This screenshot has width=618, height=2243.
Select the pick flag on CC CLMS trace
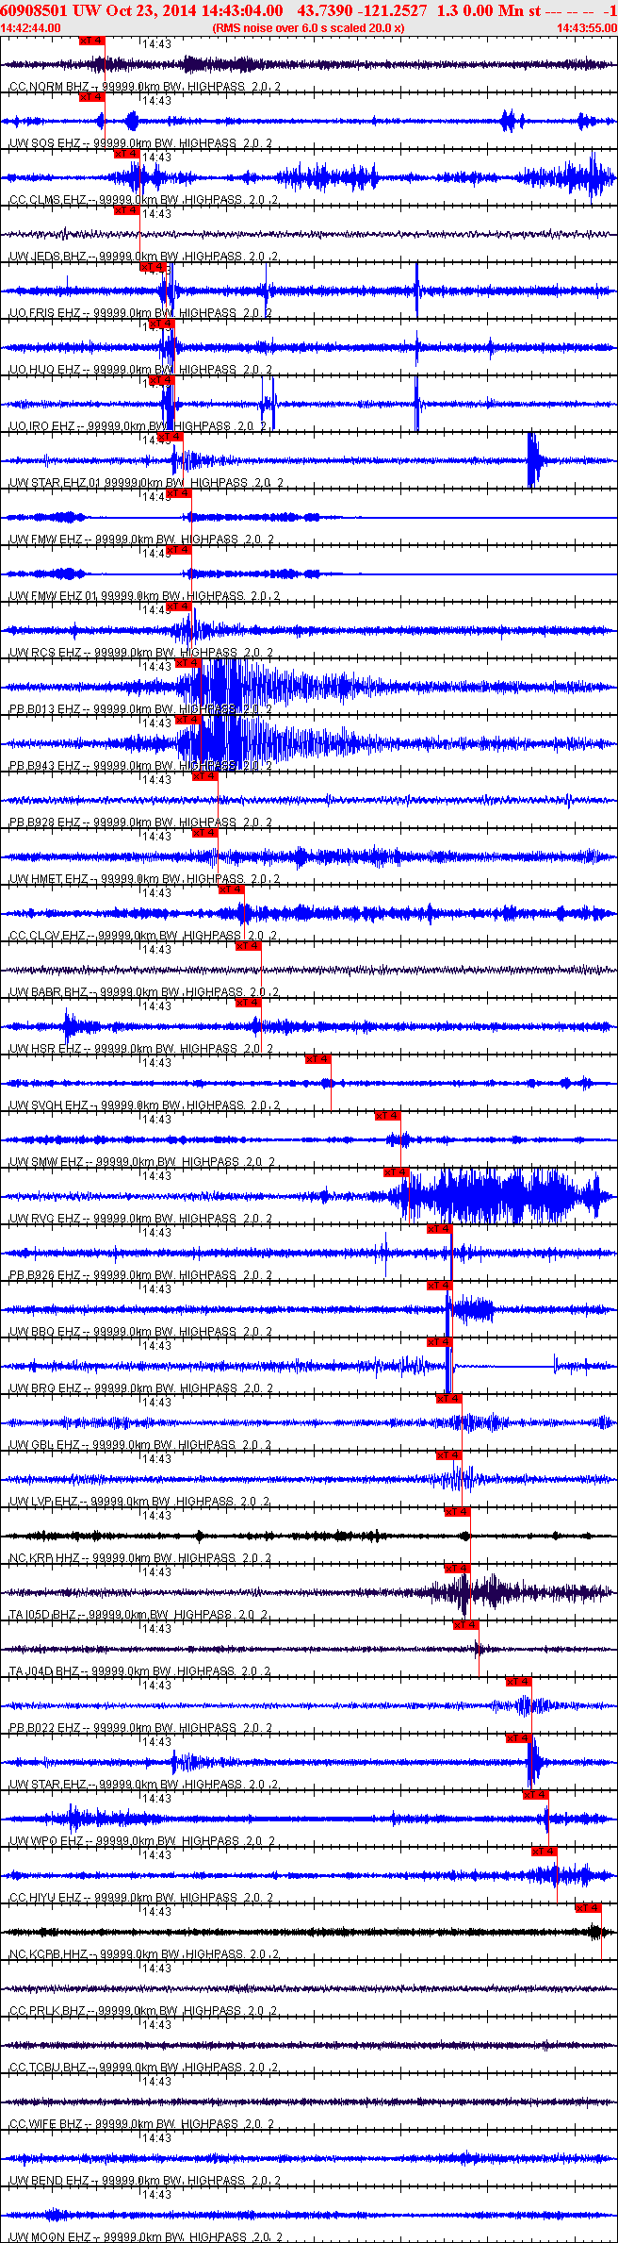127,154
